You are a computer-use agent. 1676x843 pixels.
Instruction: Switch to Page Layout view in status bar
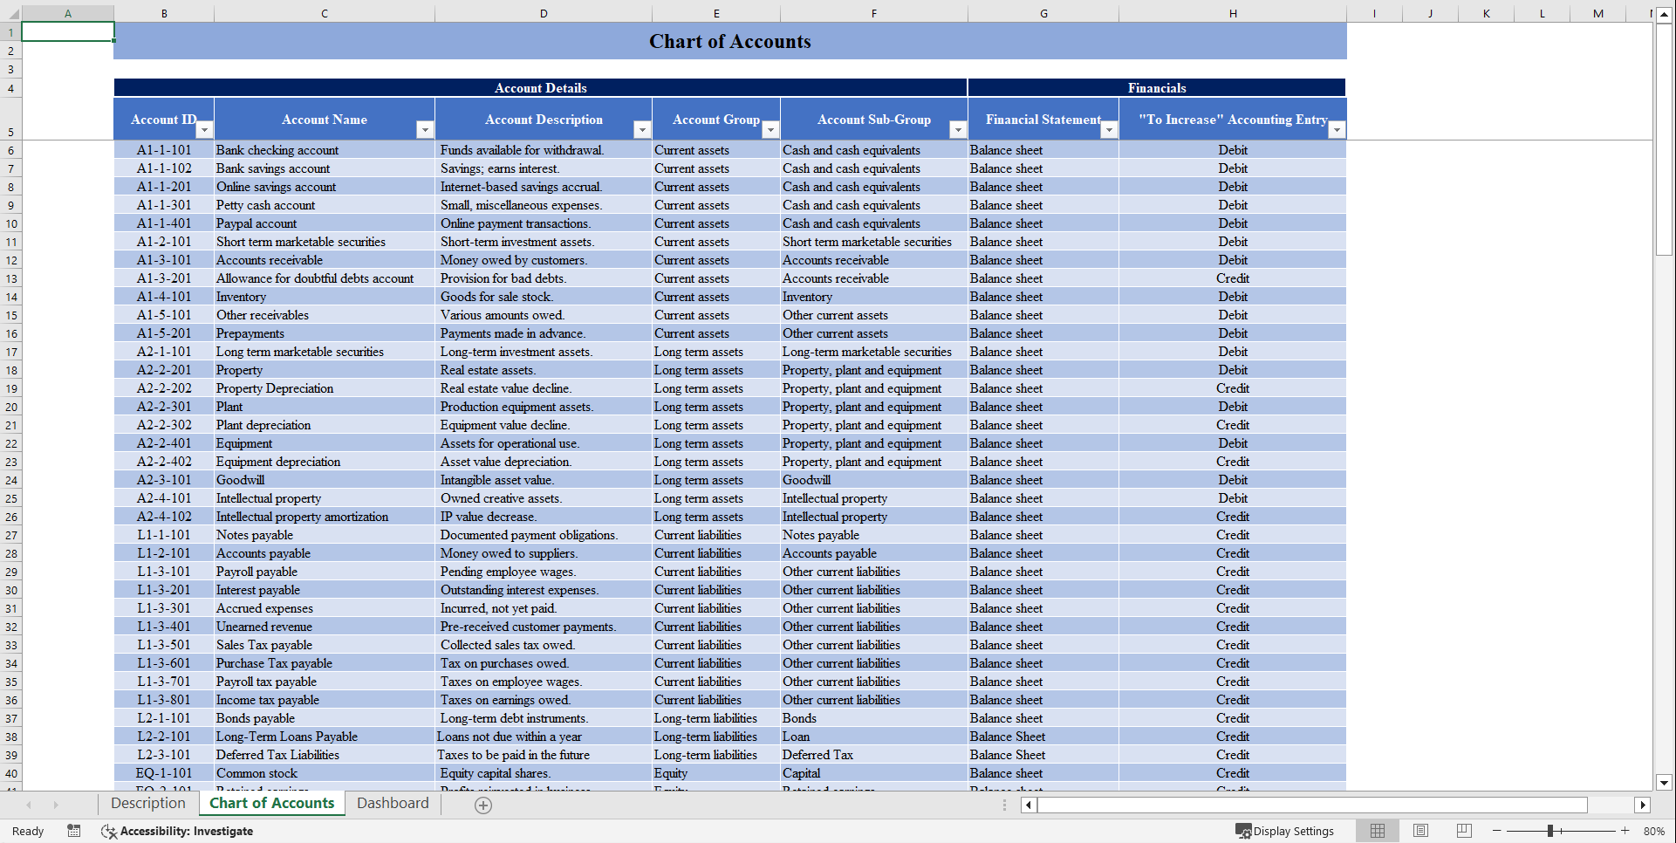(x=1420, y=831)
